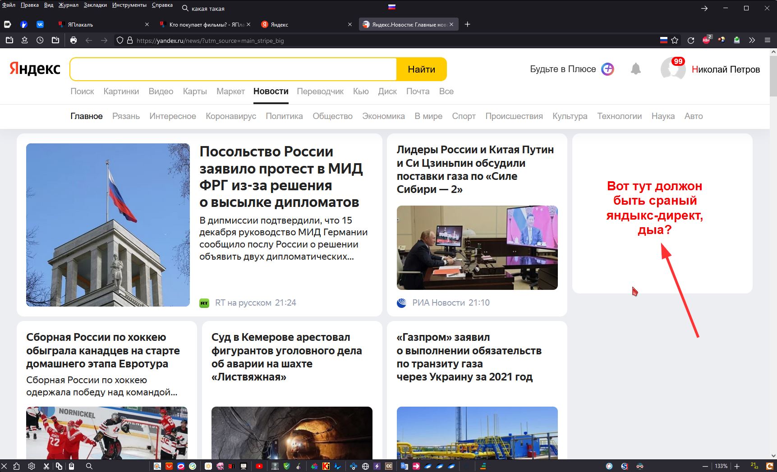This screenshot has height=472, width=777.
Task: Click the RT на русском source icon
Action: pos(204,303)
